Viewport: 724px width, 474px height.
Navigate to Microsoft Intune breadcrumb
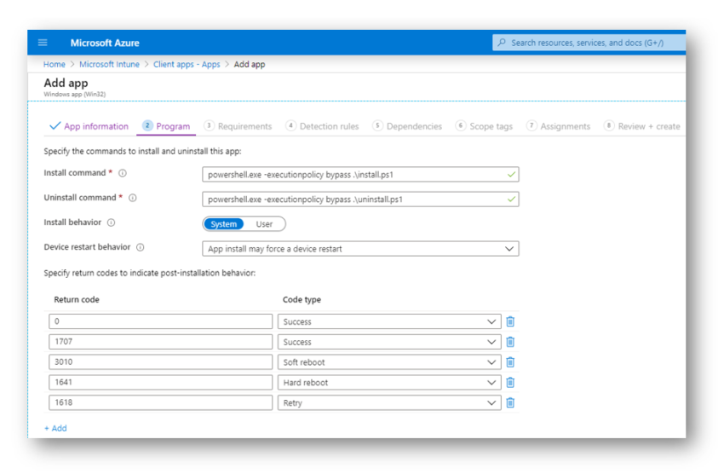109,64
